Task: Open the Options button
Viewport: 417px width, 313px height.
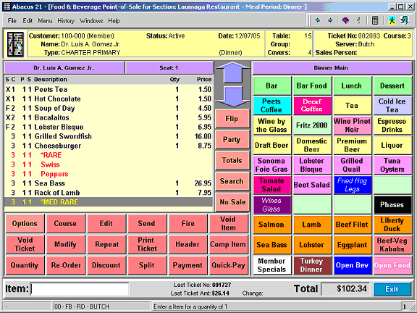Action: tap(25, 223)
